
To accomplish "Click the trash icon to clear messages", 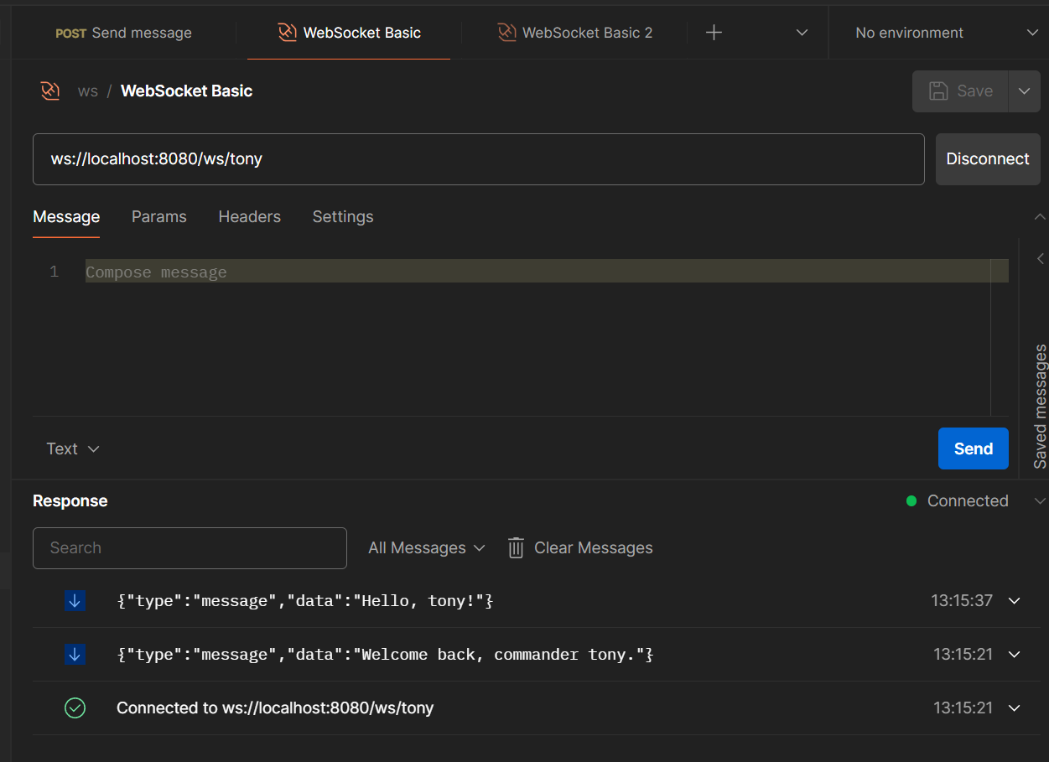I will (x=516, y=548).
